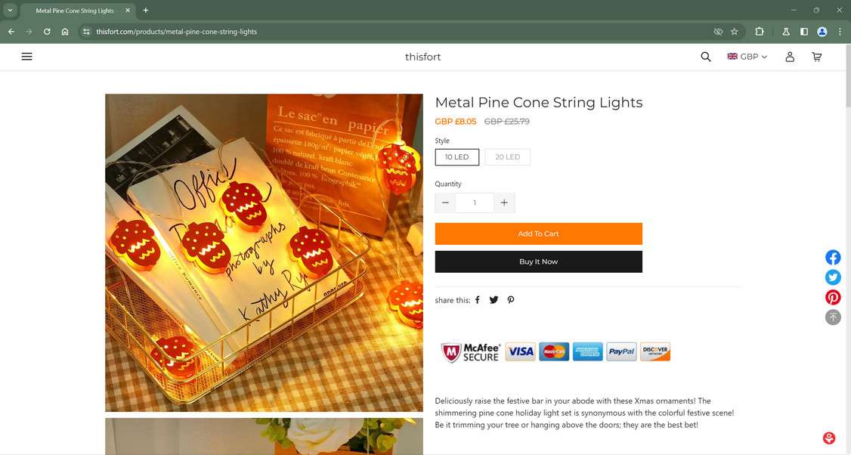This screenshot has height=455, width=851.
Task: View the shopping cart icon
Action: pos(816,57)
